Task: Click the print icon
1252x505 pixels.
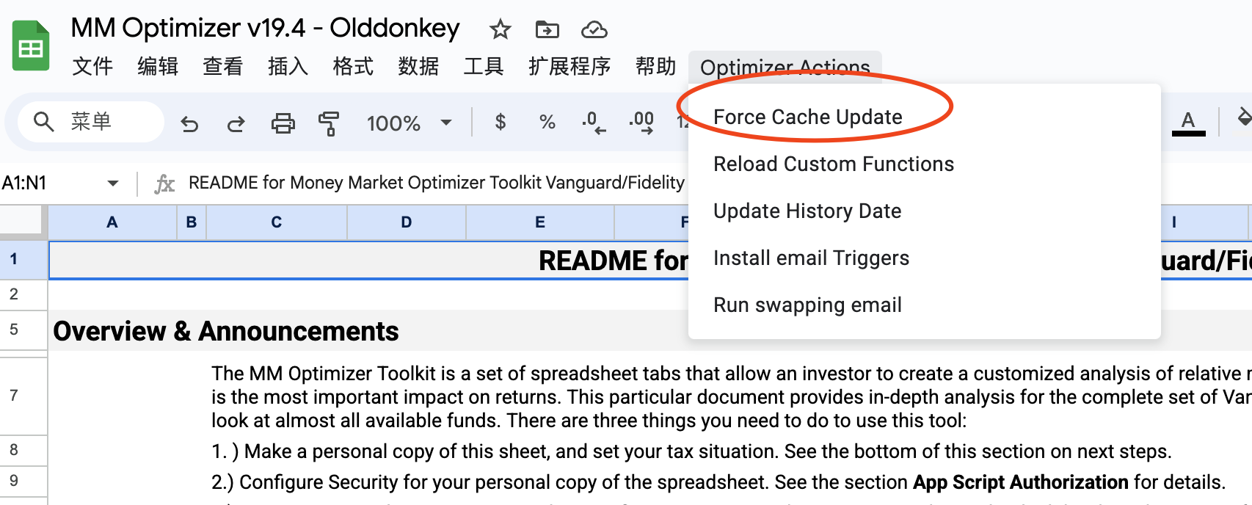Action: pyautogui.click(x=283, y=123)
